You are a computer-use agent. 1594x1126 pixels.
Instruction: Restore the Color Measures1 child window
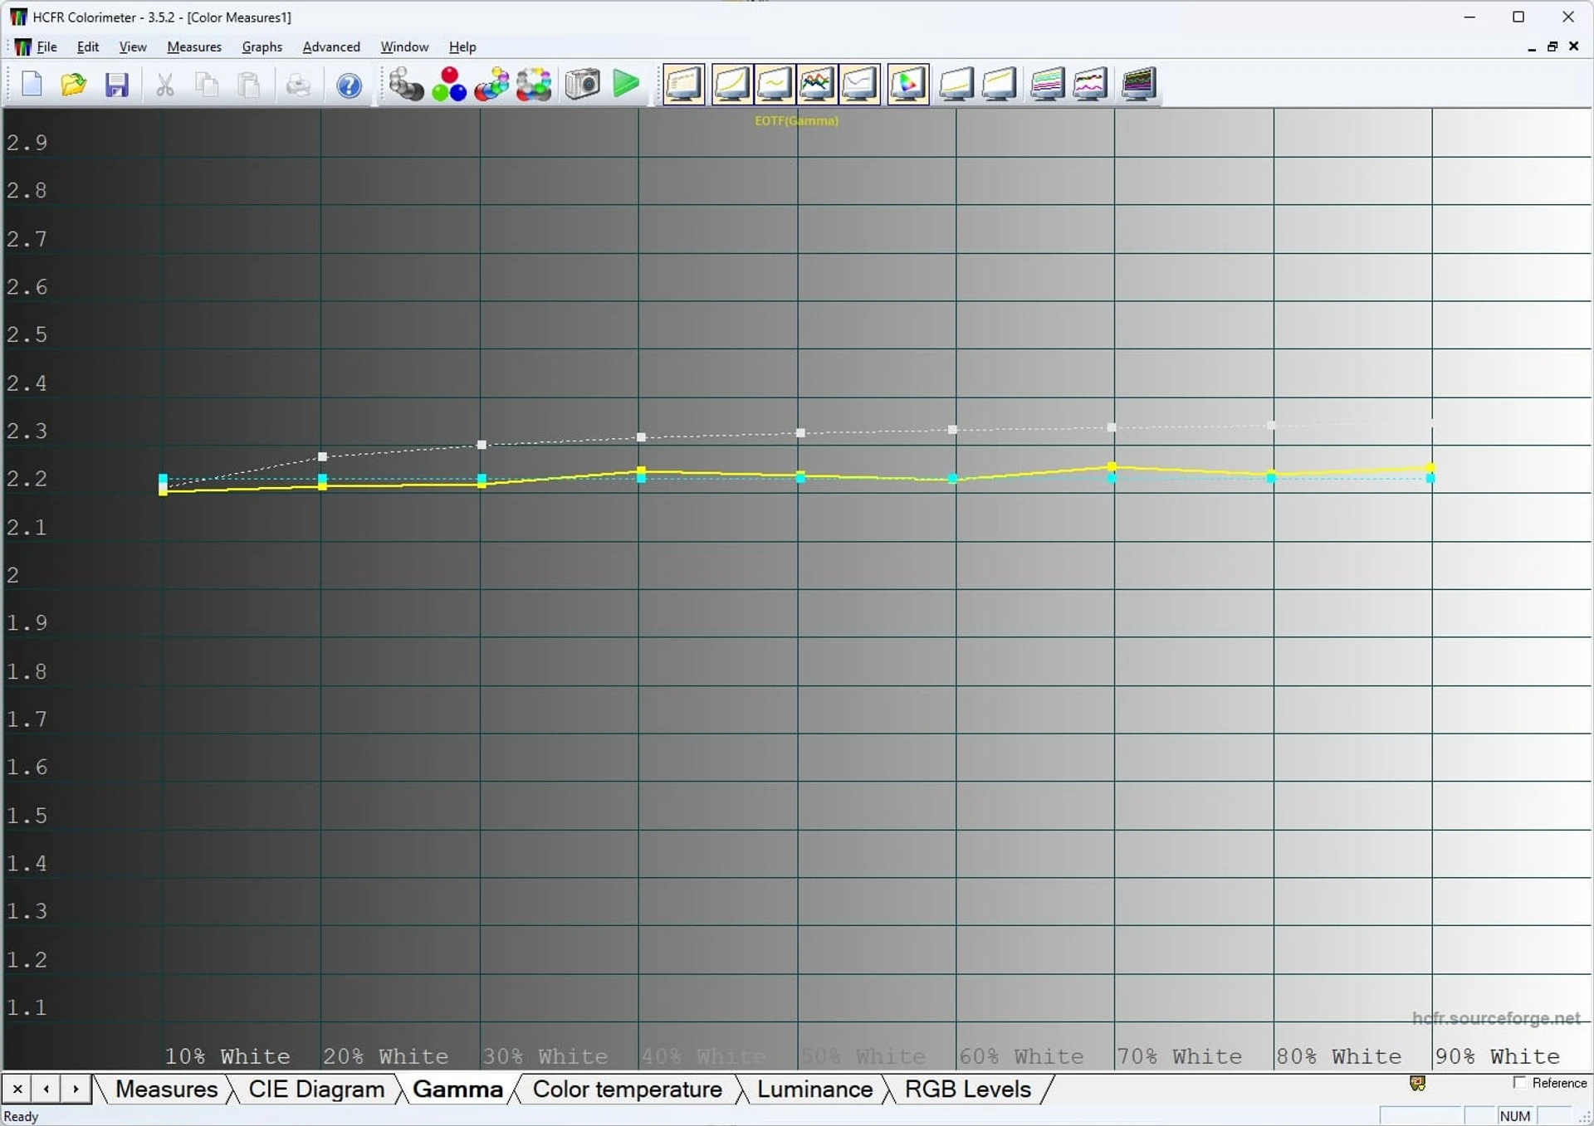[1552, 46]
